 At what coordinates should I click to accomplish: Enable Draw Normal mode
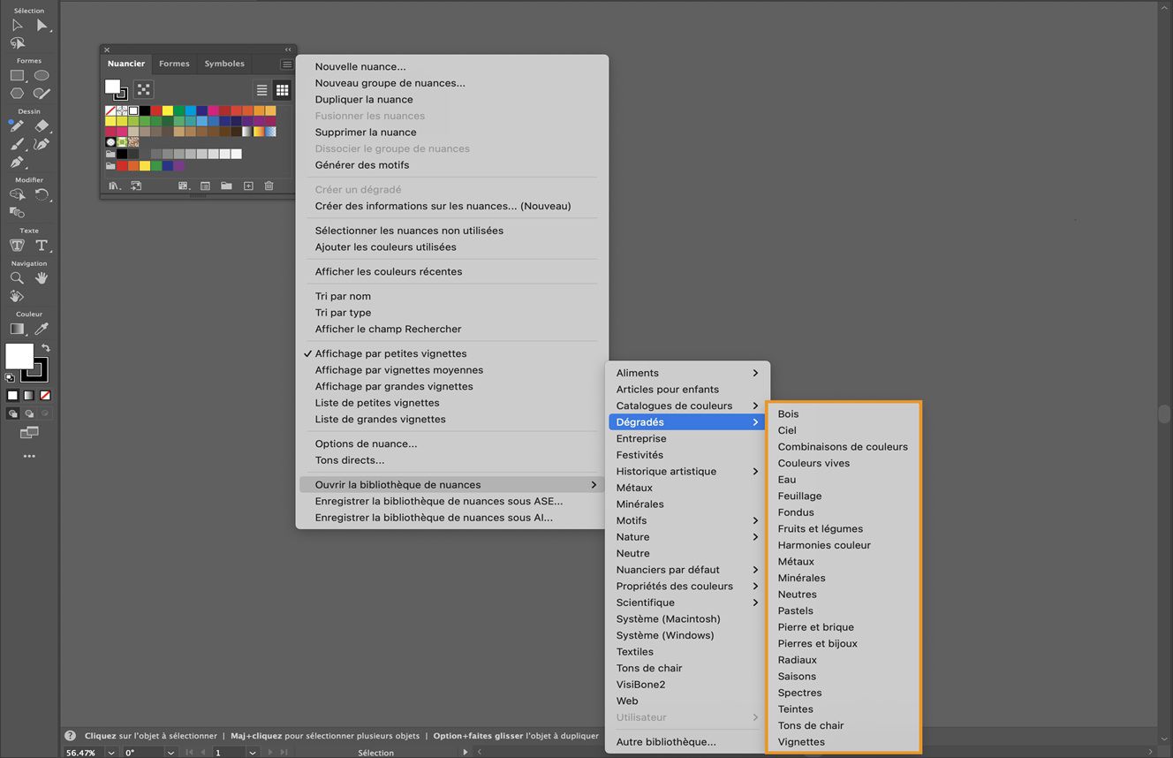click(x=12, y=413)
